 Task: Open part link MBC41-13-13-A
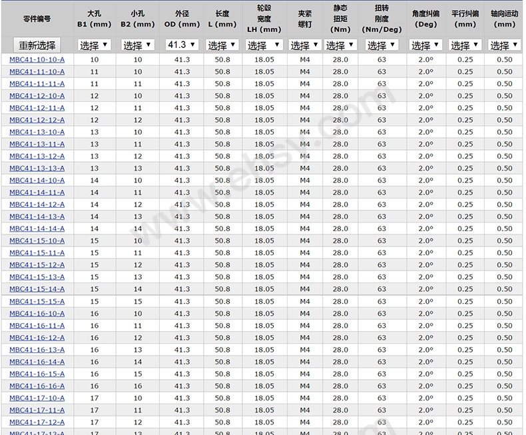(37, 169)
